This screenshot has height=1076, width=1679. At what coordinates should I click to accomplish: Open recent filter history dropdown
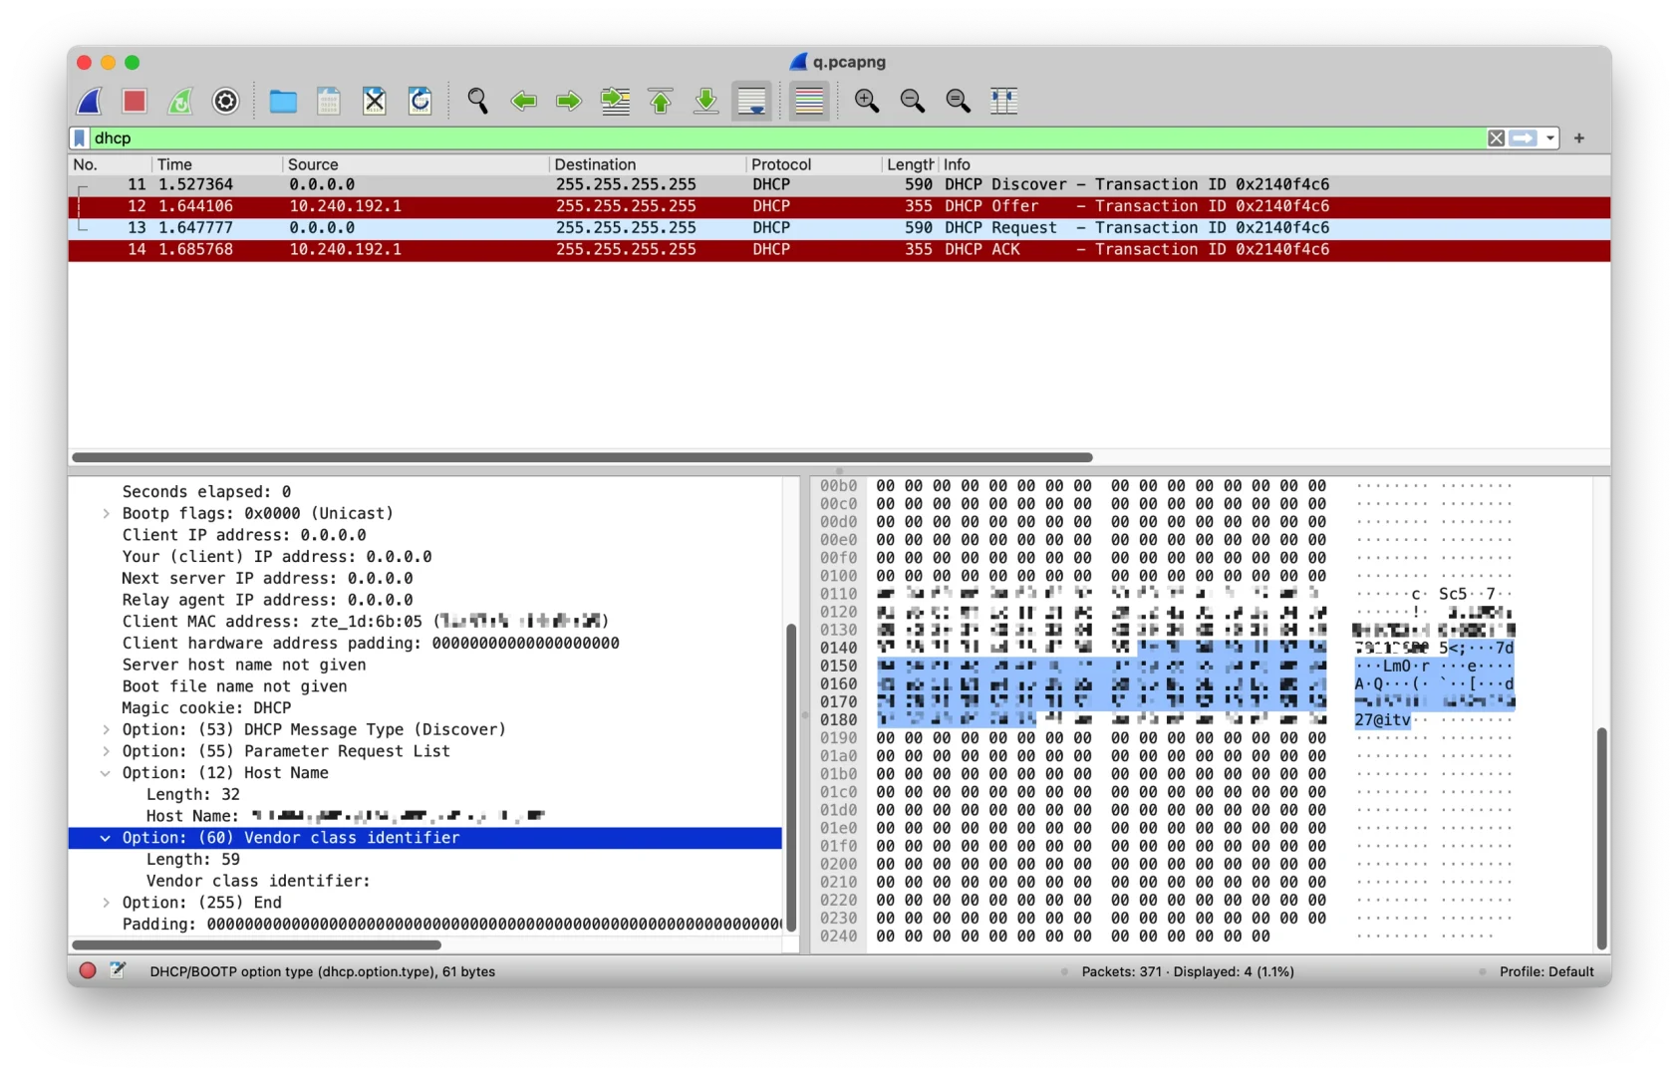[1550, 138]
